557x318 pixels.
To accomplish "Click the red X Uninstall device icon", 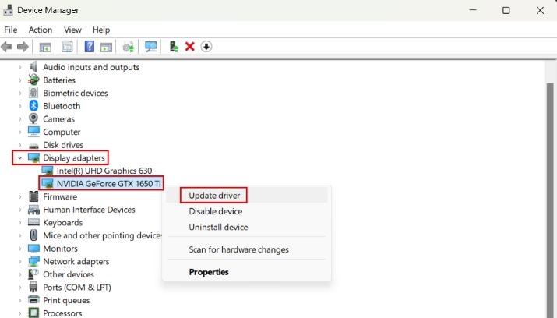I will [x=190, y=47].
